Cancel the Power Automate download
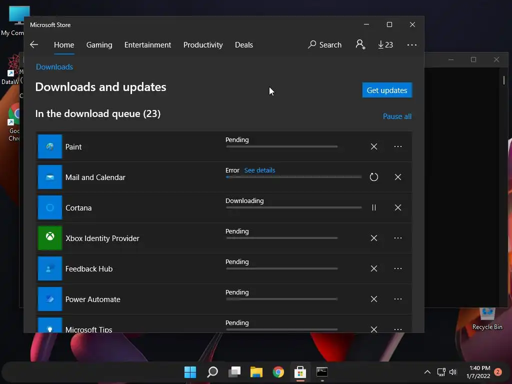Viewport: 512px width, 384px height. (374, 299)
